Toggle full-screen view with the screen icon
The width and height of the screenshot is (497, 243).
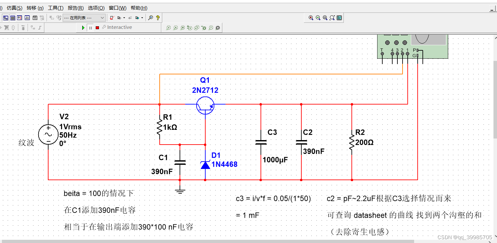click(x=340, y=18)
